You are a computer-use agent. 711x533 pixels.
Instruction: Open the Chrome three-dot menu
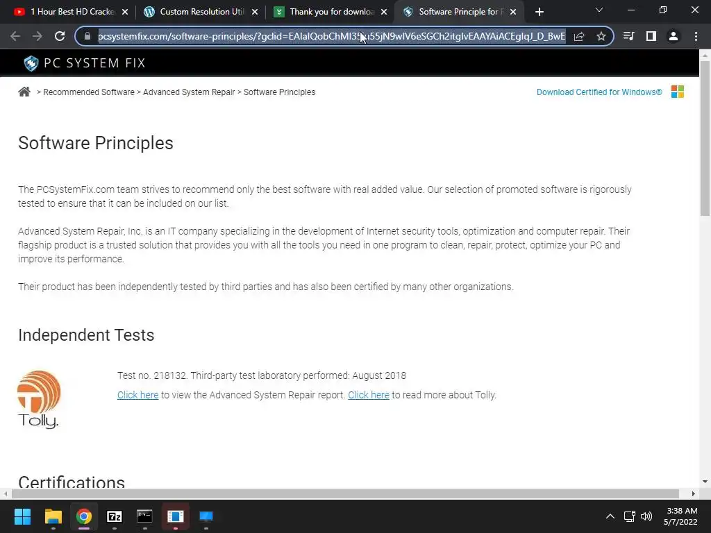point(696,36)
